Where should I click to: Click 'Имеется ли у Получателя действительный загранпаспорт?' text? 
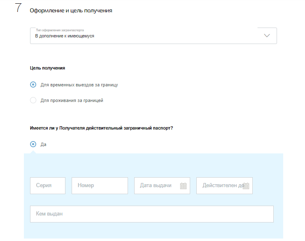click(101, 128)
